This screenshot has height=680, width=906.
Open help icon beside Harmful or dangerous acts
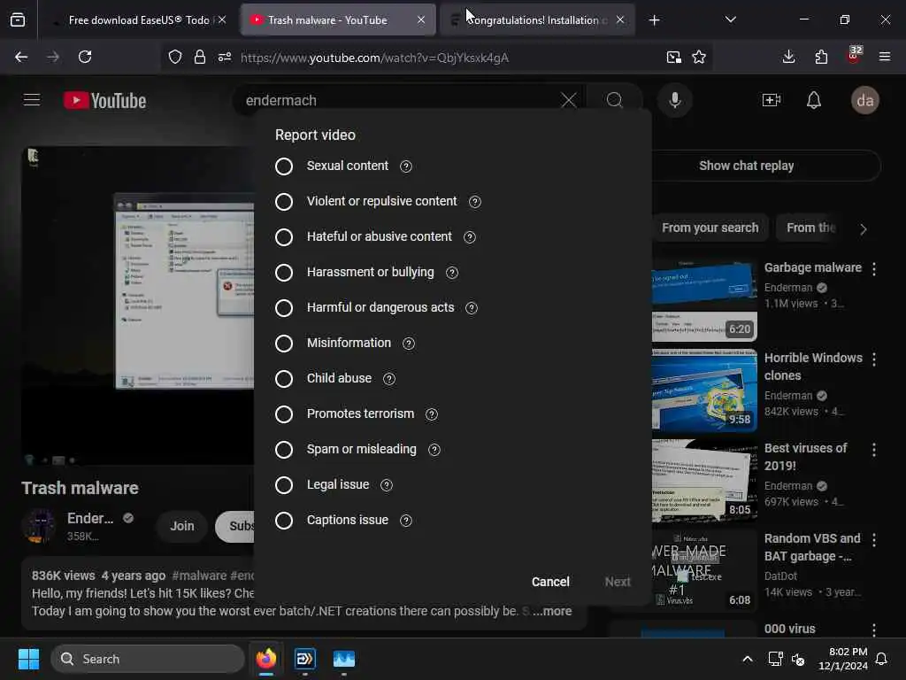(472, 308)
